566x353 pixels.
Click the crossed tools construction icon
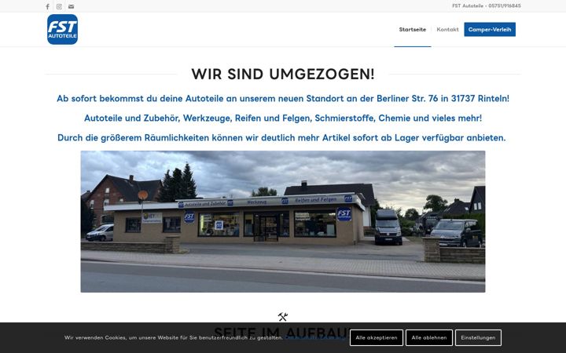[x=283, y=317]
